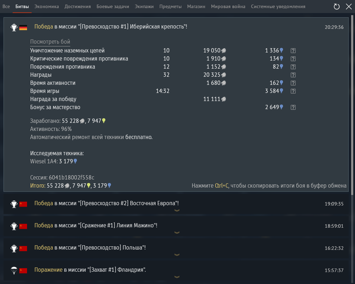Click Soviet flag icon of Фландрия battle
355x284 pixels.
(23, 270)
